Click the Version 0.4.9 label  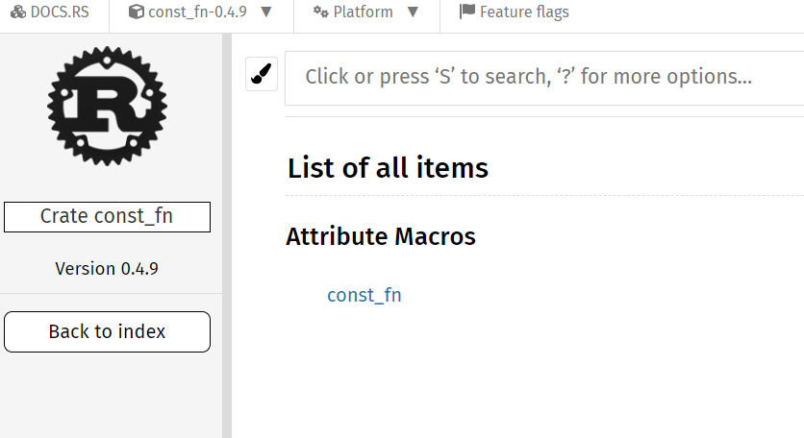click(107, 268)
